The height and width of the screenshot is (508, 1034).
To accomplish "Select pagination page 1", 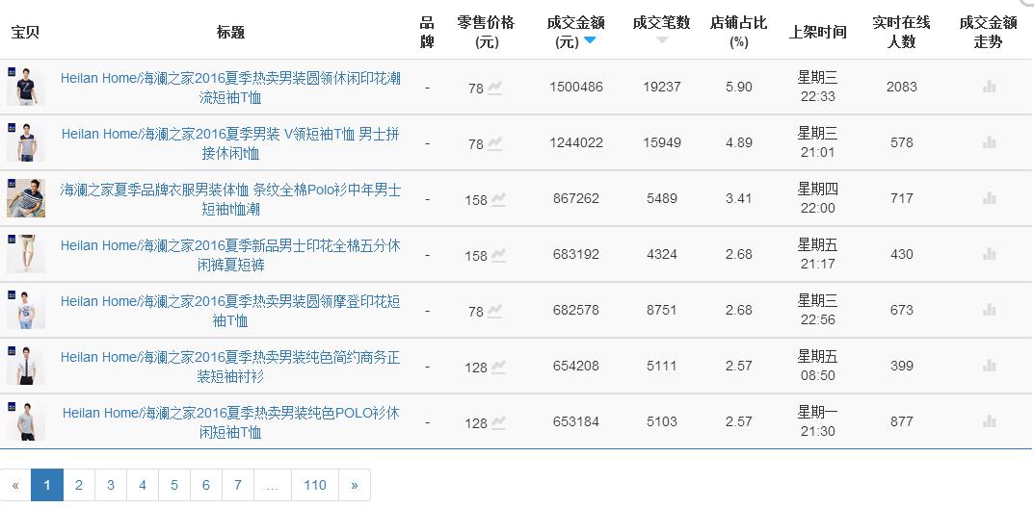I will (47, 485).
